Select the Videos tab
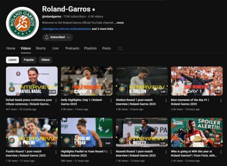Image resolution: width=227 pixels, height=166 pixels. point(26,48)
